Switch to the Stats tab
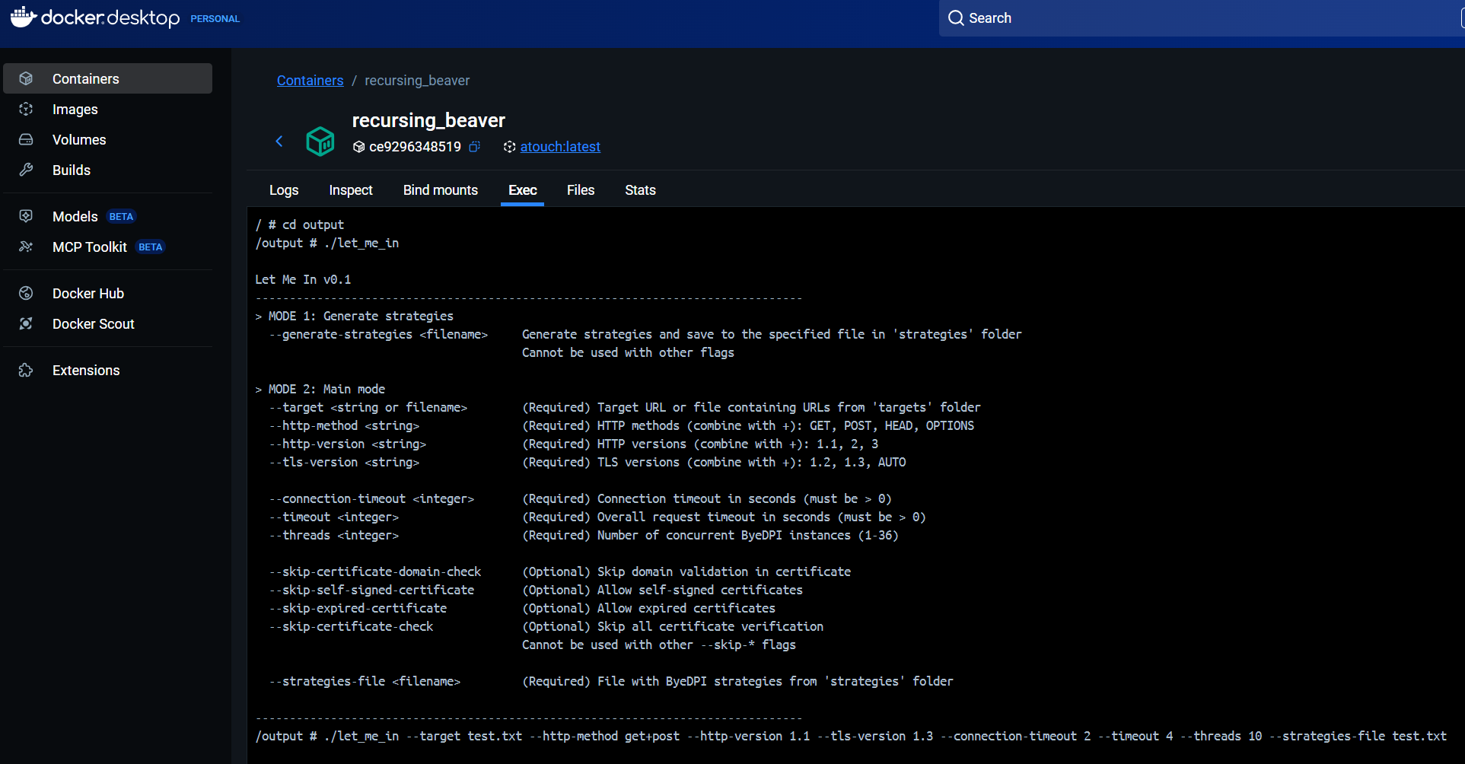Screen dimensions: 1465x764 [x=640, y=190]
